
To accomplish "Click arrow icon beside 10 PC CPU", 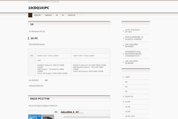I will click(x=123, y=116).
